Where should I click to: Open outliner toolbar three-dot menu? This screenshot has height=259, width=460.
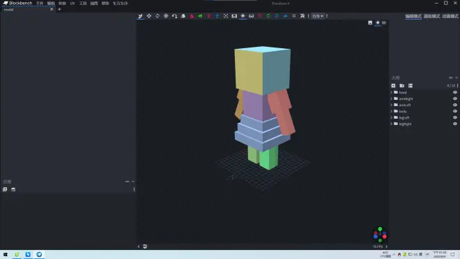457,86
